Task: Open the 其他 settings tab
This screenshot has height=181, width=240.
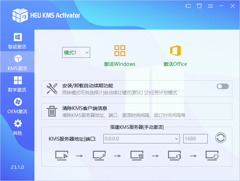Action: pos(17,127)
